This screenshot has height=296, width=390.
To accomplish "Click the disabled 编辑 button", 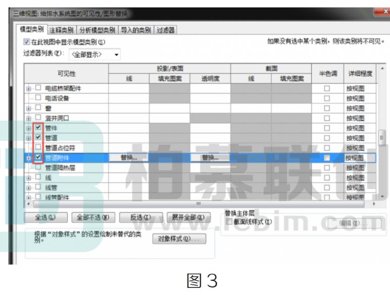I will coord(355,223).
